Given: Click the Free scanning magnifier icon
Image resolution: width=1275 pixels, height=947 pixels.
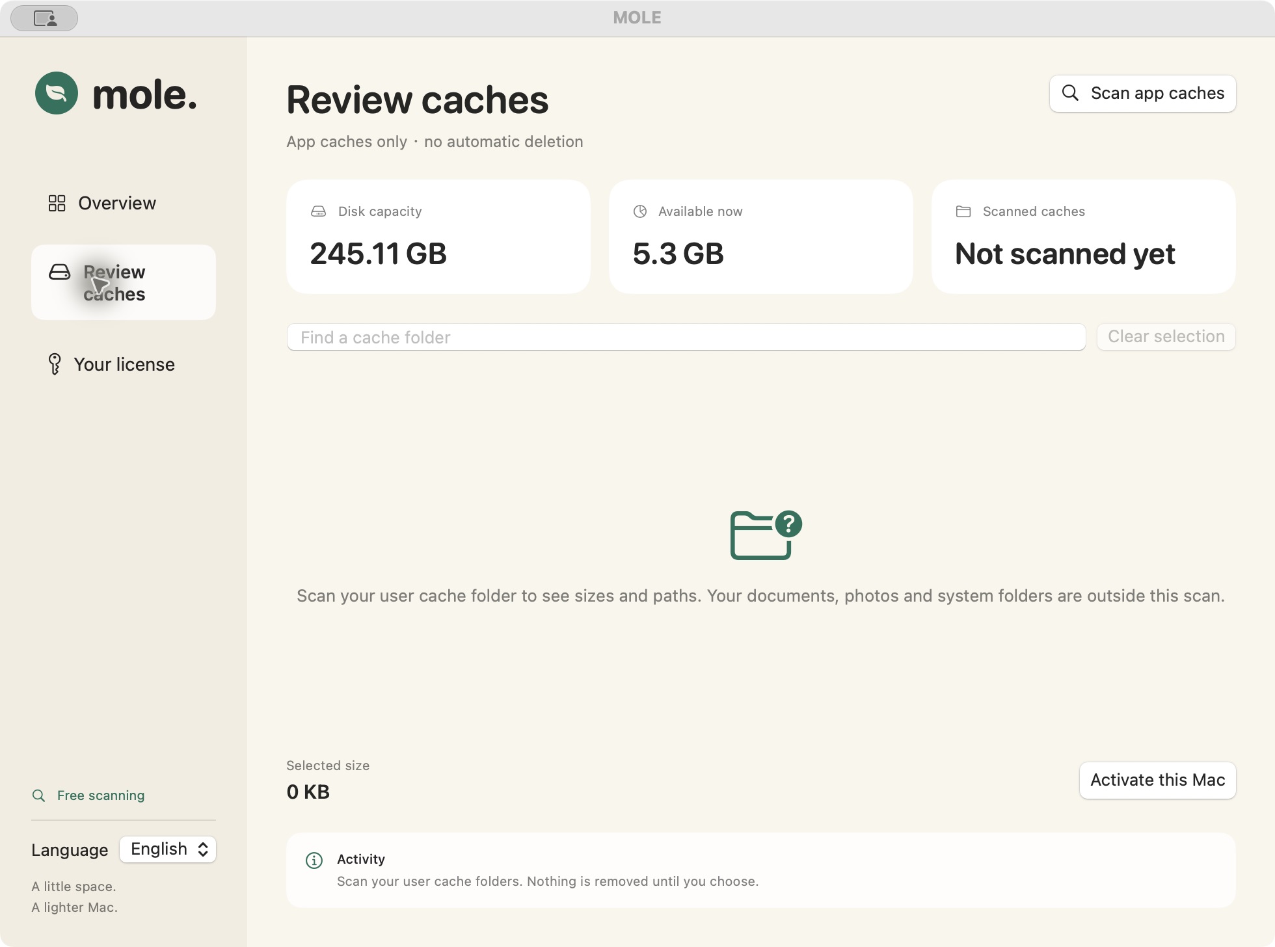Looking at the screenshot, I should tap(39, 795).
